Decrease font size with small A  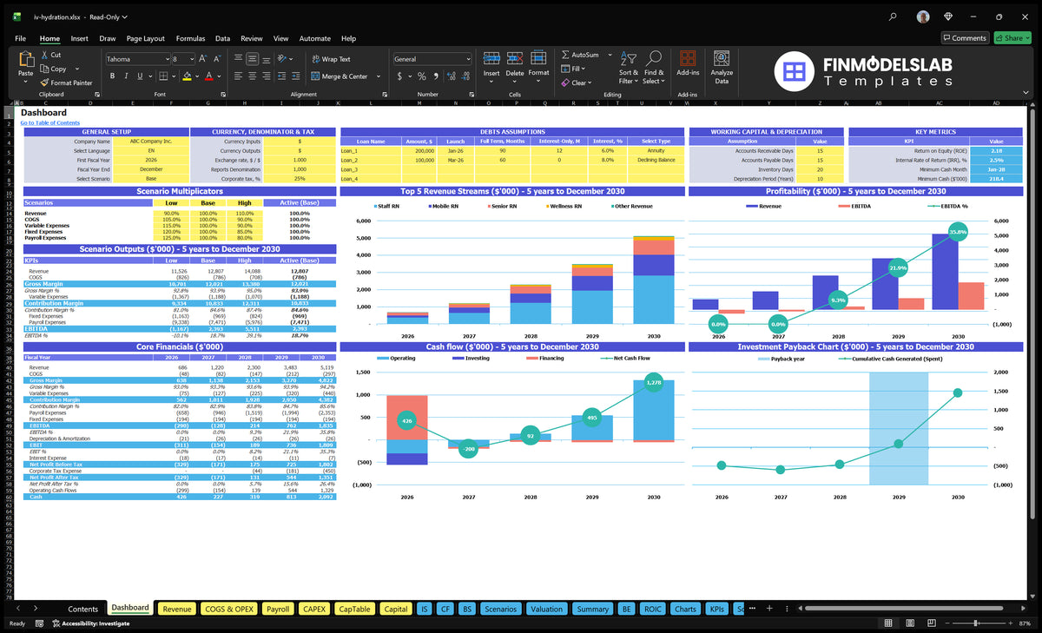pos(216,58)
